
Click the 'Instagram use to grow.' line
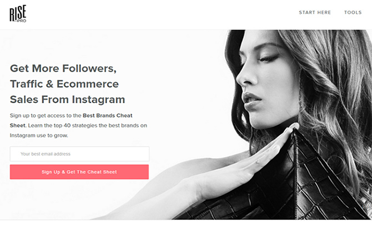click(39, 135)
